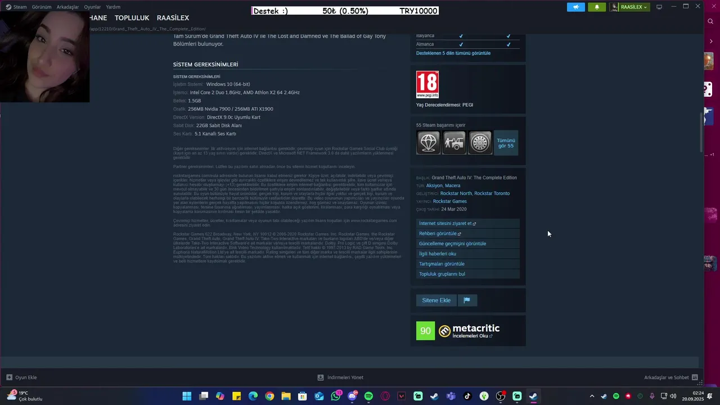This screenshot has width=720, height=405.
Task: Click SİSTEM GEREKSİNİMLERİ section heading
Action: (205, 65)
